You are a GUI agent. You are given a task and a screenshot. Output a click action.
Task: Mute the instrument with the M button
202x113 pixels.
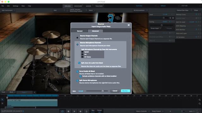(173, 18)
